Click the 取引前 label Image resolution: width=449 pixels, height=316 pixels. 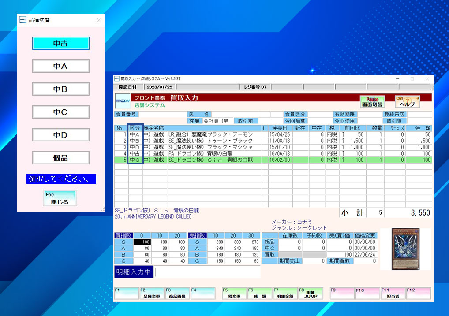(x=246, y=121)
